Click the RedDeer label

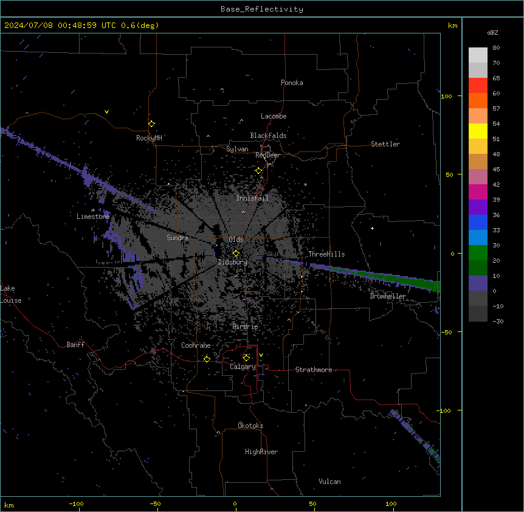pos(267,155)
